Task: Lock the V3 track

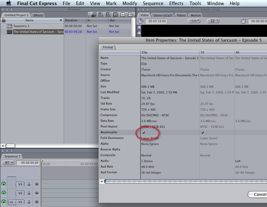Action: 29,184
